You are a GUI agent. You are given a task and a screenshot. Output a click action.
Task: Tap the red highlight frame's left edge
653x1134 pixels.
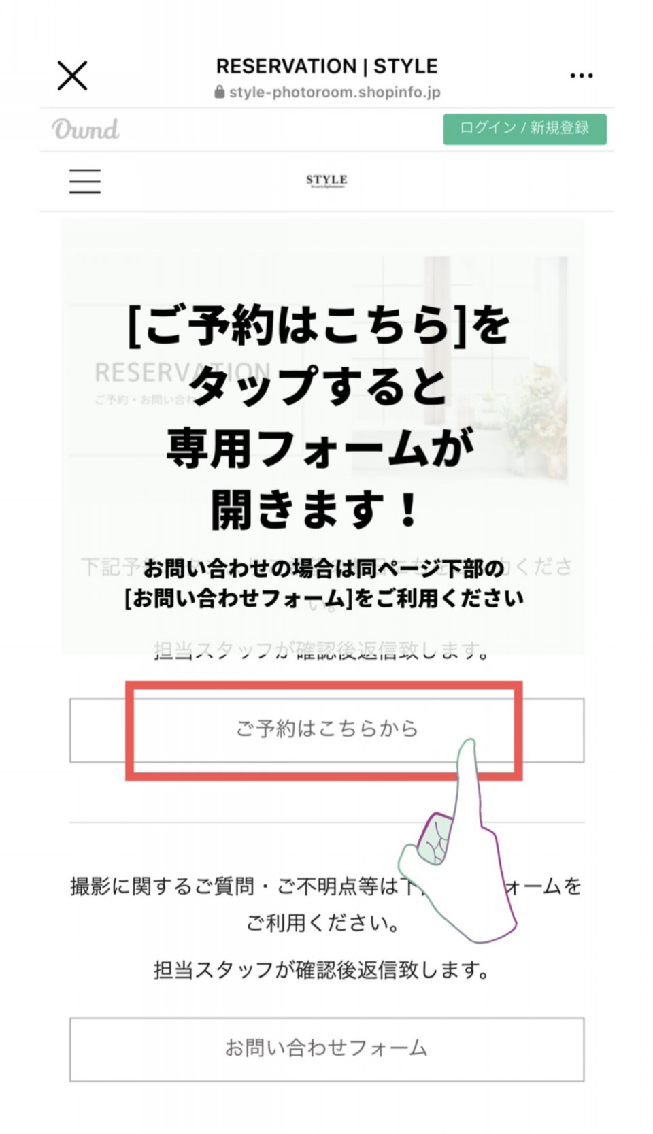coord(130,731)
